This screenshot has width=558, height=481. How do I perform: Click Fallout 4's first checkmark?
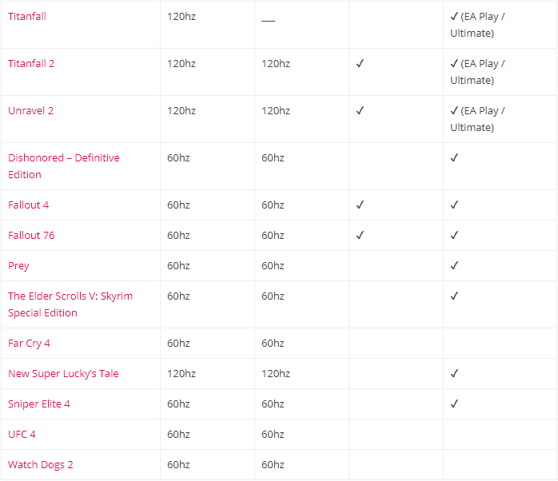pyautogui.click(x=360, y=205)
